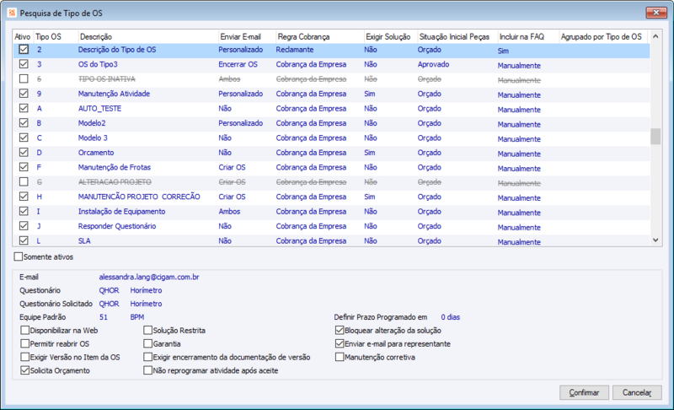This screenshot has height=410, width=674.
Task: Sort by the Ativo column header
Action: [23, 36]
